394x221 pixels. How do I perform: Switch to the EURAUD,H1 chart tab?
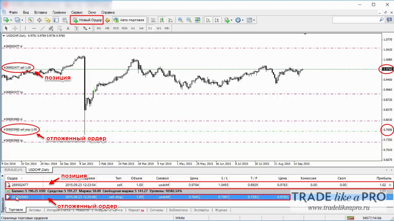point(13,170)
